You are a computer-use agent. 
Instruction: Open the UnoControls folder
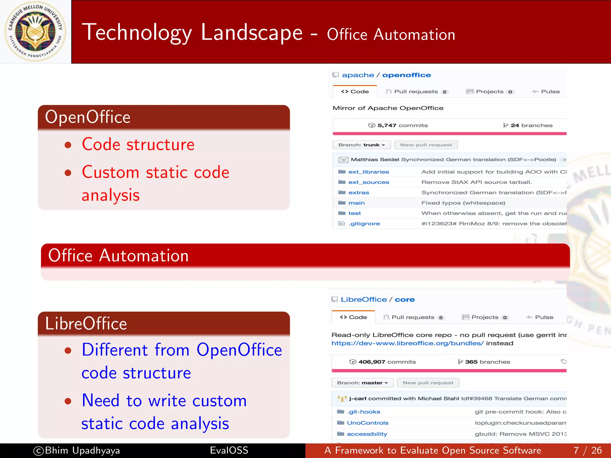(368, 423)
